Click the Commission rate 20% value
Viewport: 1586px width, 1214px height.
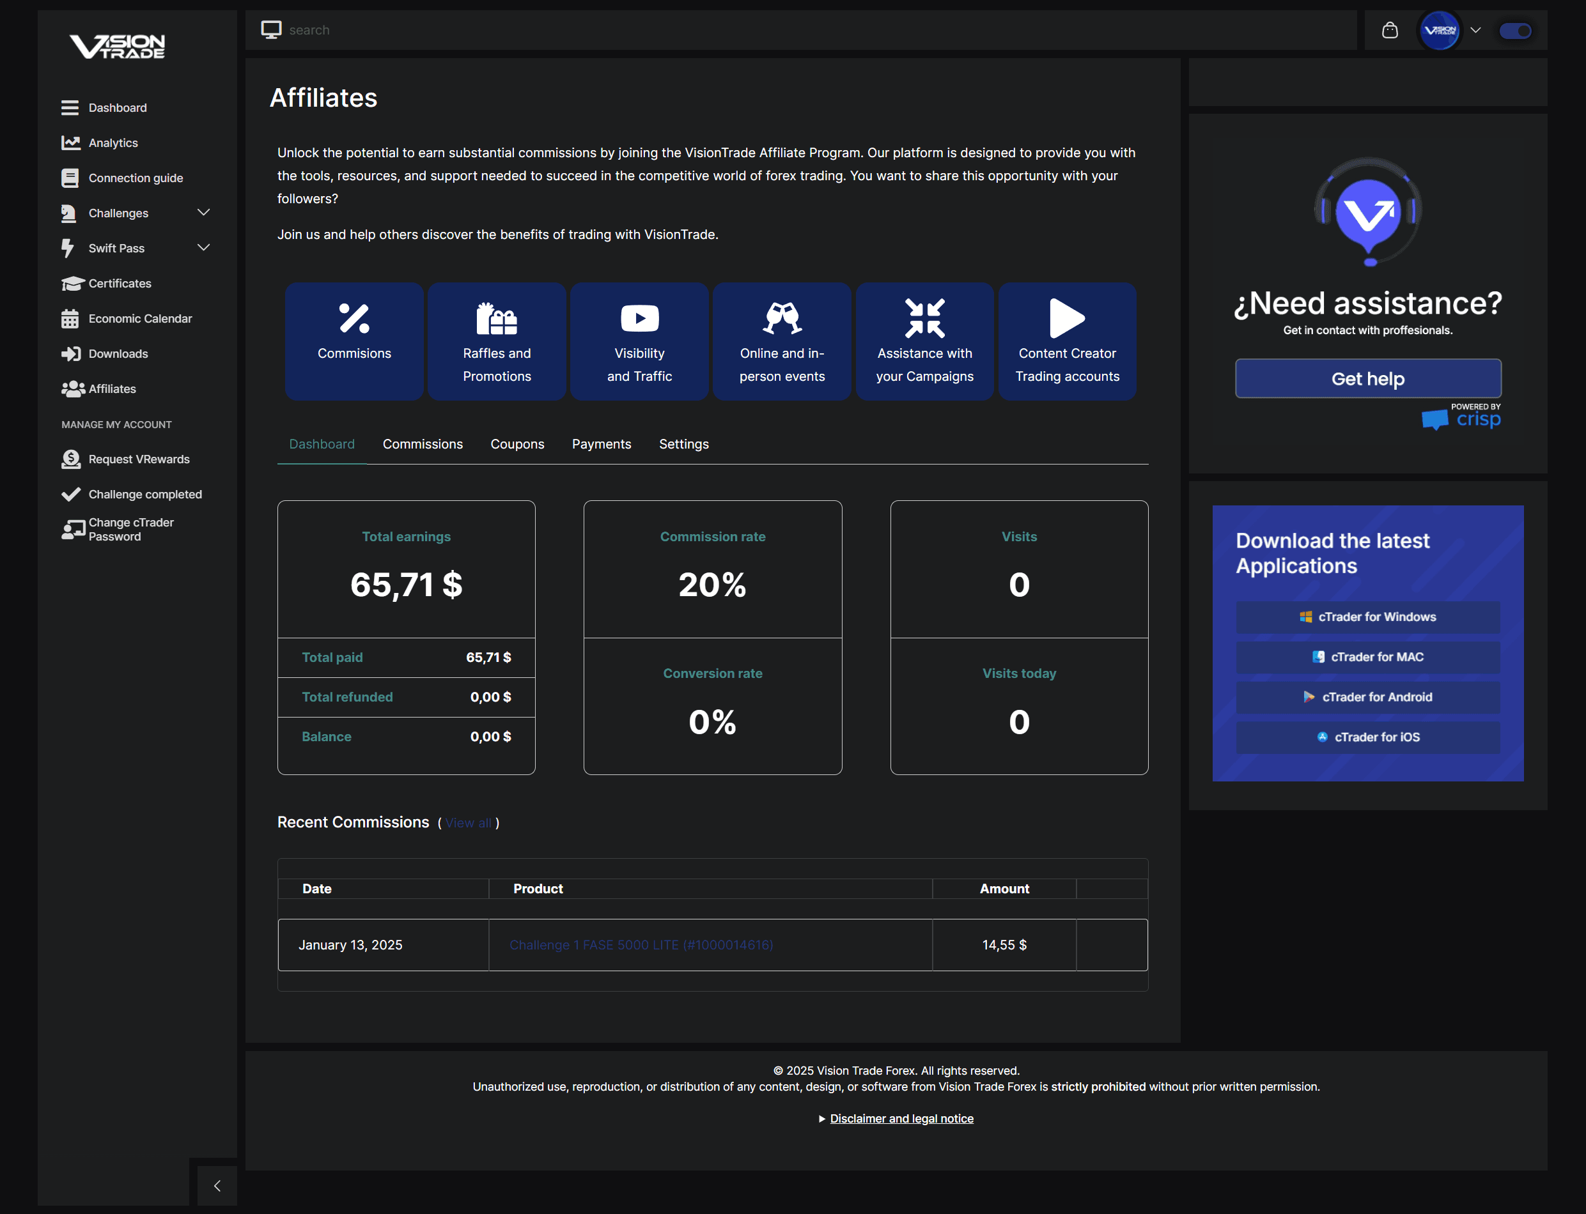712,585
